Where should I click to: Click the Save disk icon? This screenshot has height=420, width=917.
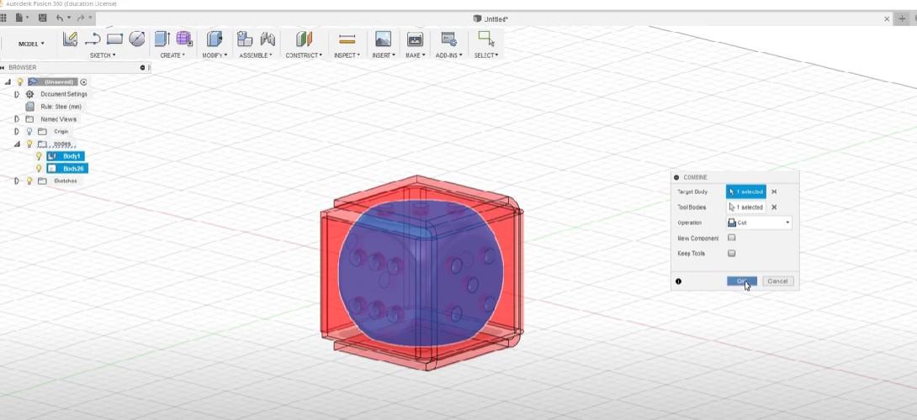pos(43,18)
